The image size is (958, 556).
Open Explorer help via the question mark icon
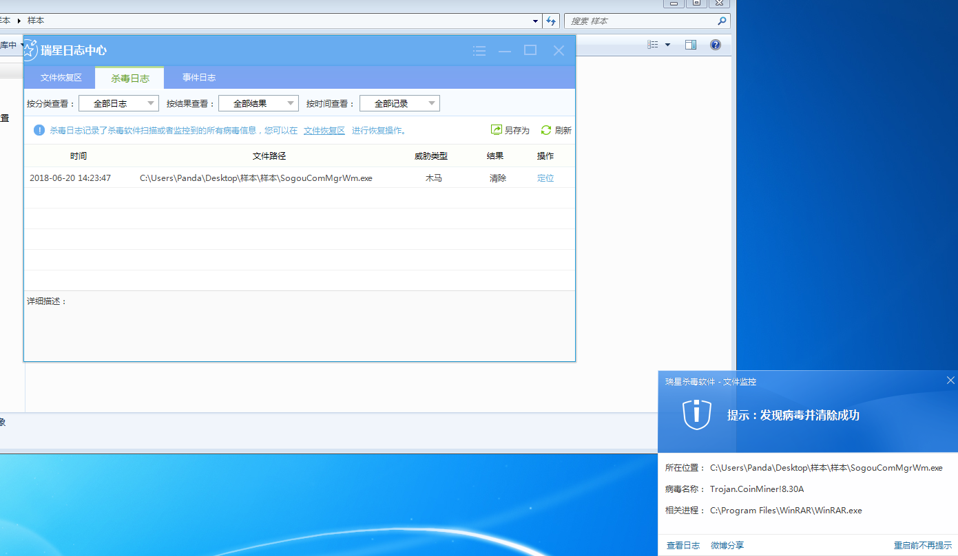tap(716, 45)
